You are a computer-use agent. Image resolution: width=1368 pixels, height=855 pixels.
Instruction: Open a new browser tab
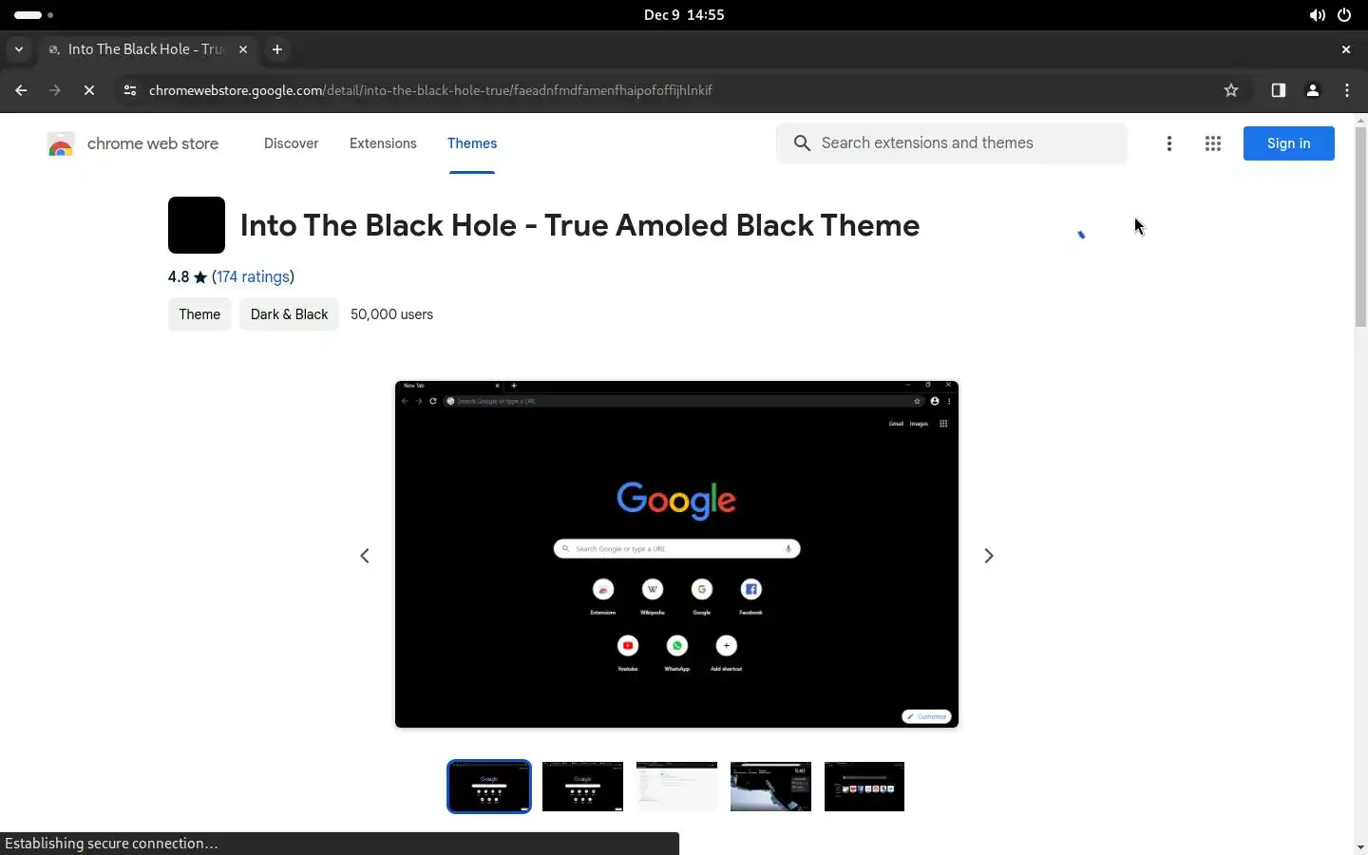pos(277,49)
